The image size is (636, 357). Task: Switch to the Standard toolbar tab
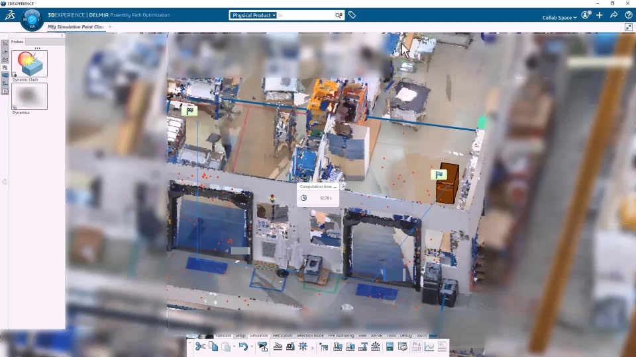pyautogui.click(x=223, y=336)
